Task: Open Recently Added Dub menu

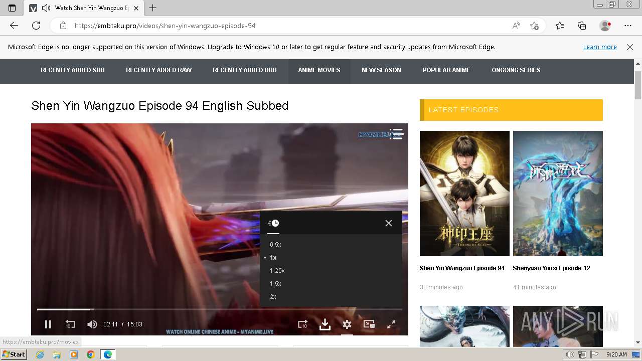Action: coord(245,70)
